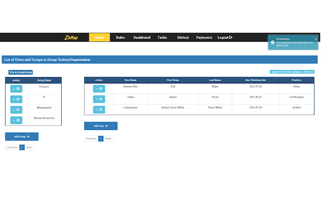321x200 pixels.
Task: Sort users by First Name header
Action: click(x=173, y=80)
